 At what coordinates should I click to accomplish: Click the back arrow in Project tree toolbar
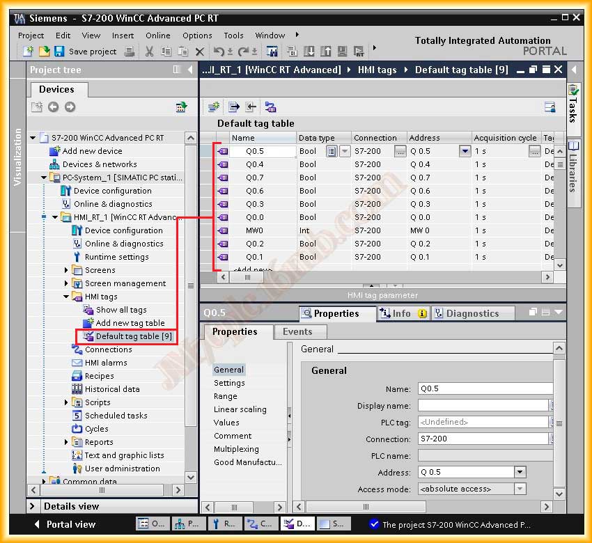coord(54,107)
